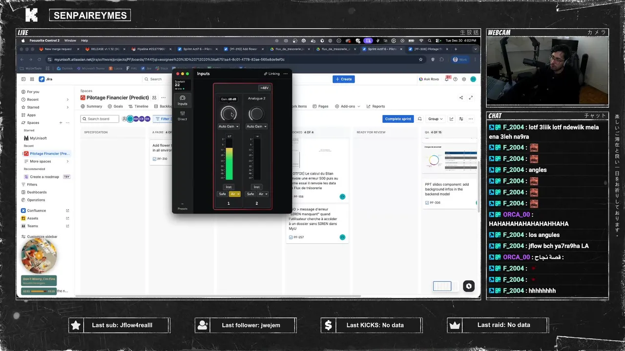Open Jira help icon
Screen dimensions: 625x351
pos(456,79)
